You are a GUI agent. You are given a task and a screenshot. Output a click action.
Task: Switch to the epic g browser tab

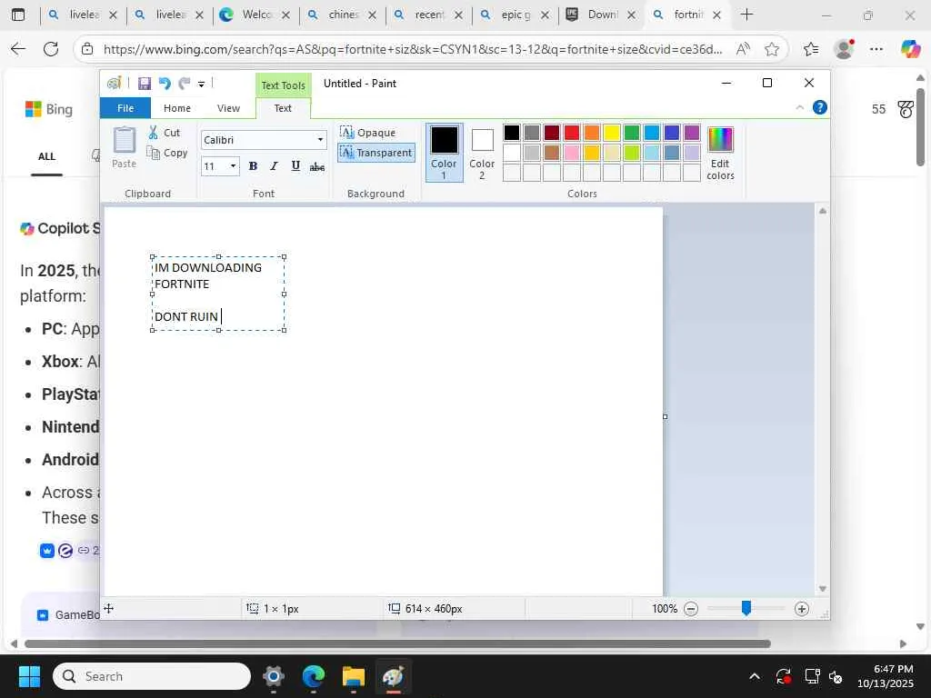[x=515, y=15]
